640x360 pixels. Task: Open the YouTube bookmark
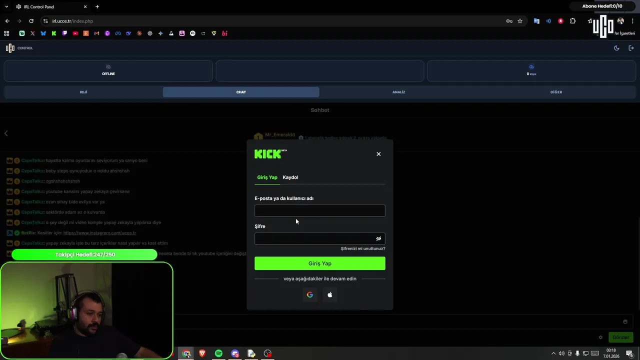(x=75, y=33)
